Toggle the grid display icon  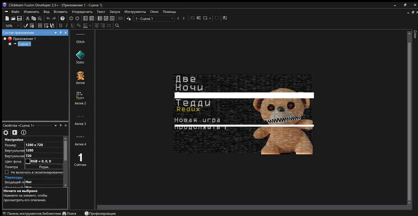pos(40,26)
